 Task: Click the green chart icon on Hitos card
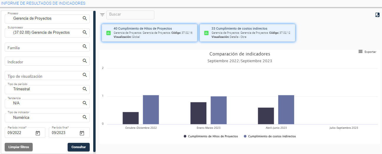click(x=108, y=33)
